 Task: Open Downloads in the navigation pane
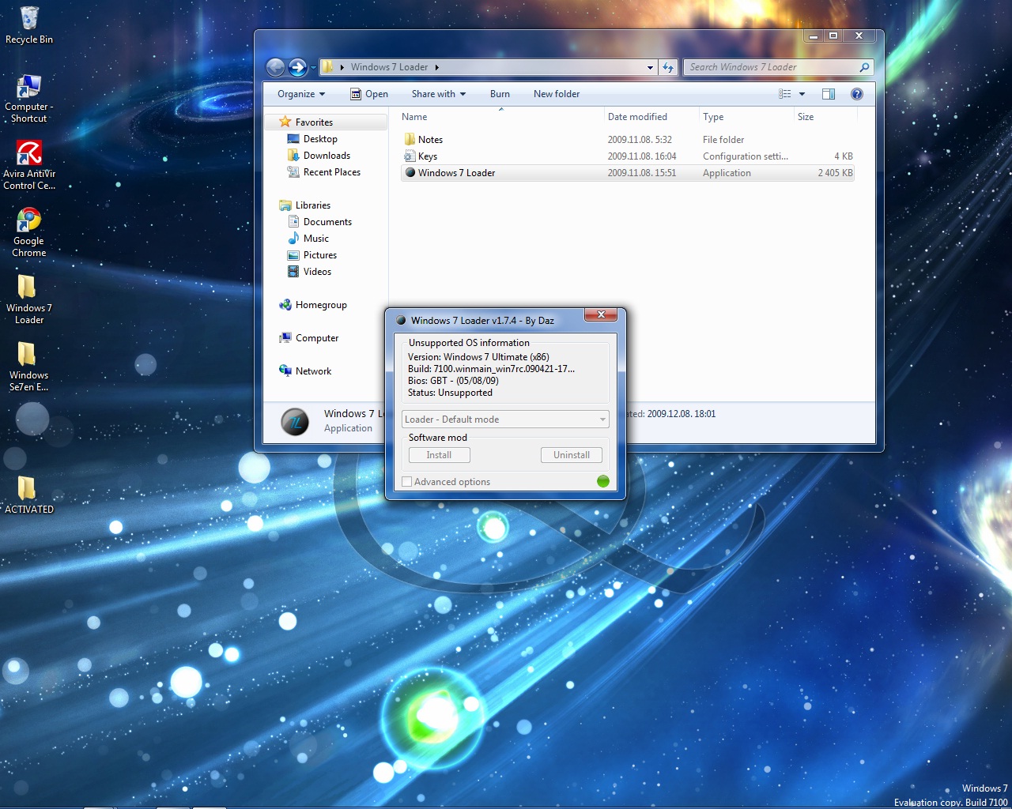327,156
